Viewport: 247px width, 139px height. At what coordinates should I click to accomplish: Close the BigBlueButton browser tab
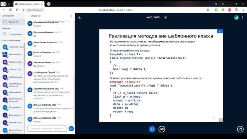tap(42, 4)
